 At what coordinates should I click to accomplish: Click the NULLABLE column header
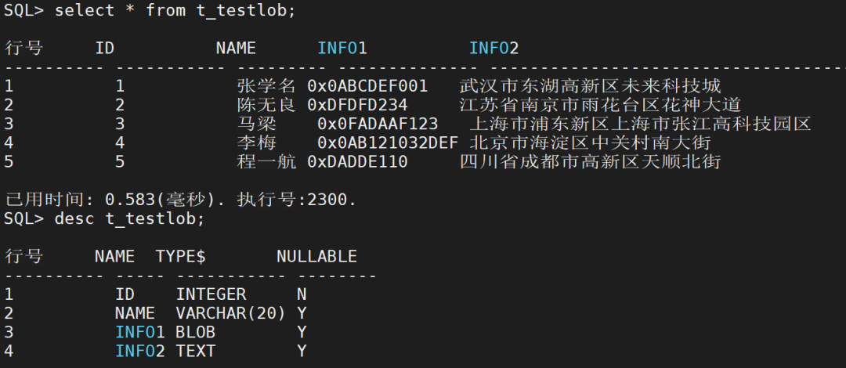[x=316, y=257]
